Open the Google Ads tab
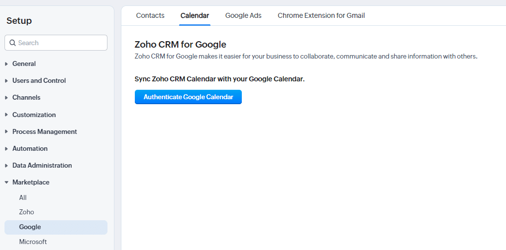This screenshot has width=506, height=250. (243, 15)
